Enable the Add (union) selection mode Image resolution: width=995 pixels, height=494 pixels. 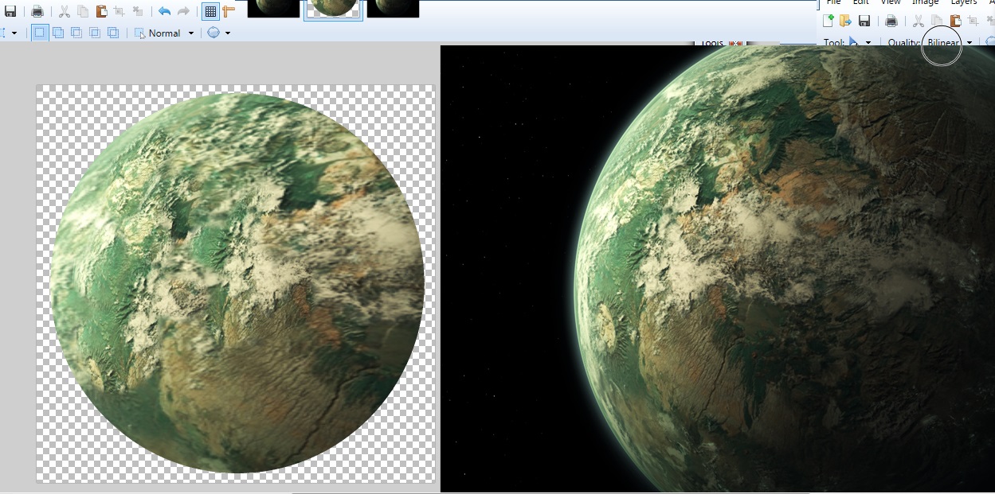[58, 33]
